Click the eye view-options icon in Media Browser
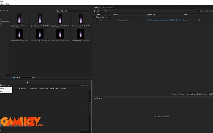This screenshot has width=213, height=133. tap(62, 11)
